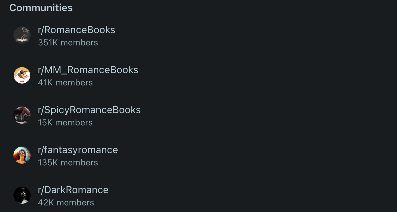Click the 42K members label under r/DarkRomance
Viewport: 397px width, 212px height.
(x=66, y=202)
